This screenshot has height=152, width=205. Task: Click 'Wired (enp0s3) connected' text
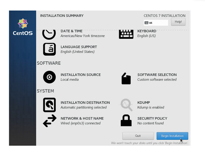[80, 123]
